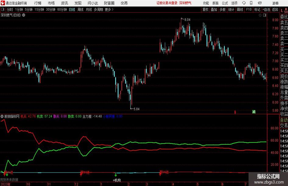Switch to 周线 weekly period
This screenshot has height=186, width=288.
point(80,9)
